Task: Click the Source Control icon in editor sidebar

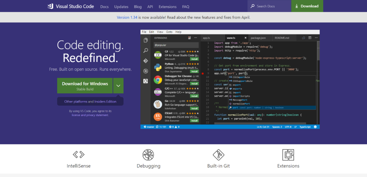Action: click(146, 61)
